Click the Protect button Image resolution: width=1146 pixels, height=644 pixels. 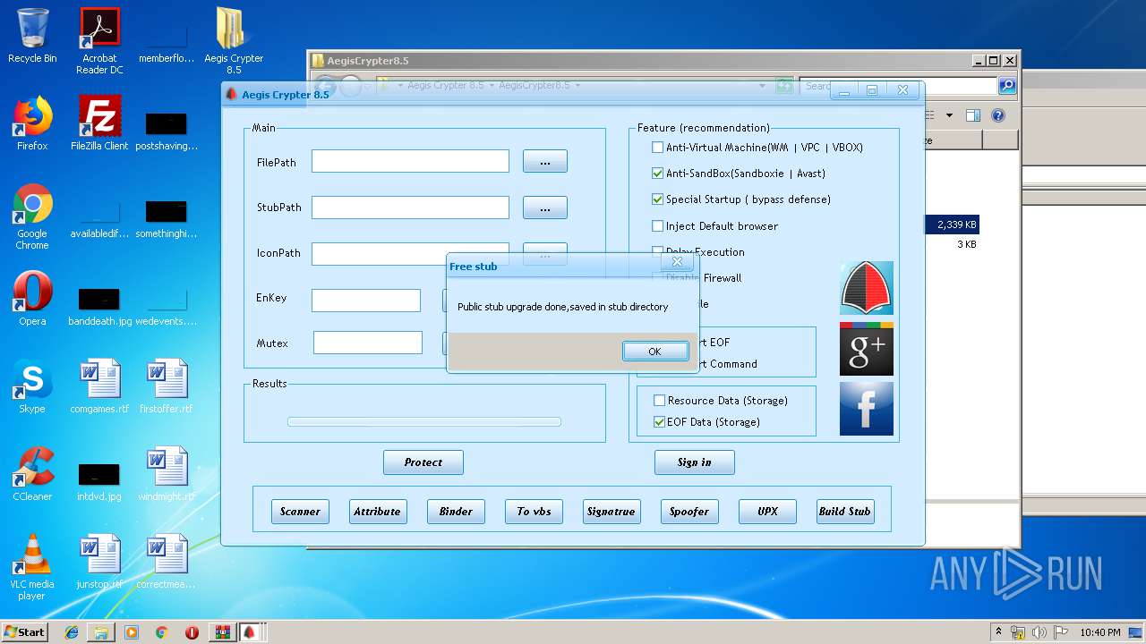[x=423, y=462]
